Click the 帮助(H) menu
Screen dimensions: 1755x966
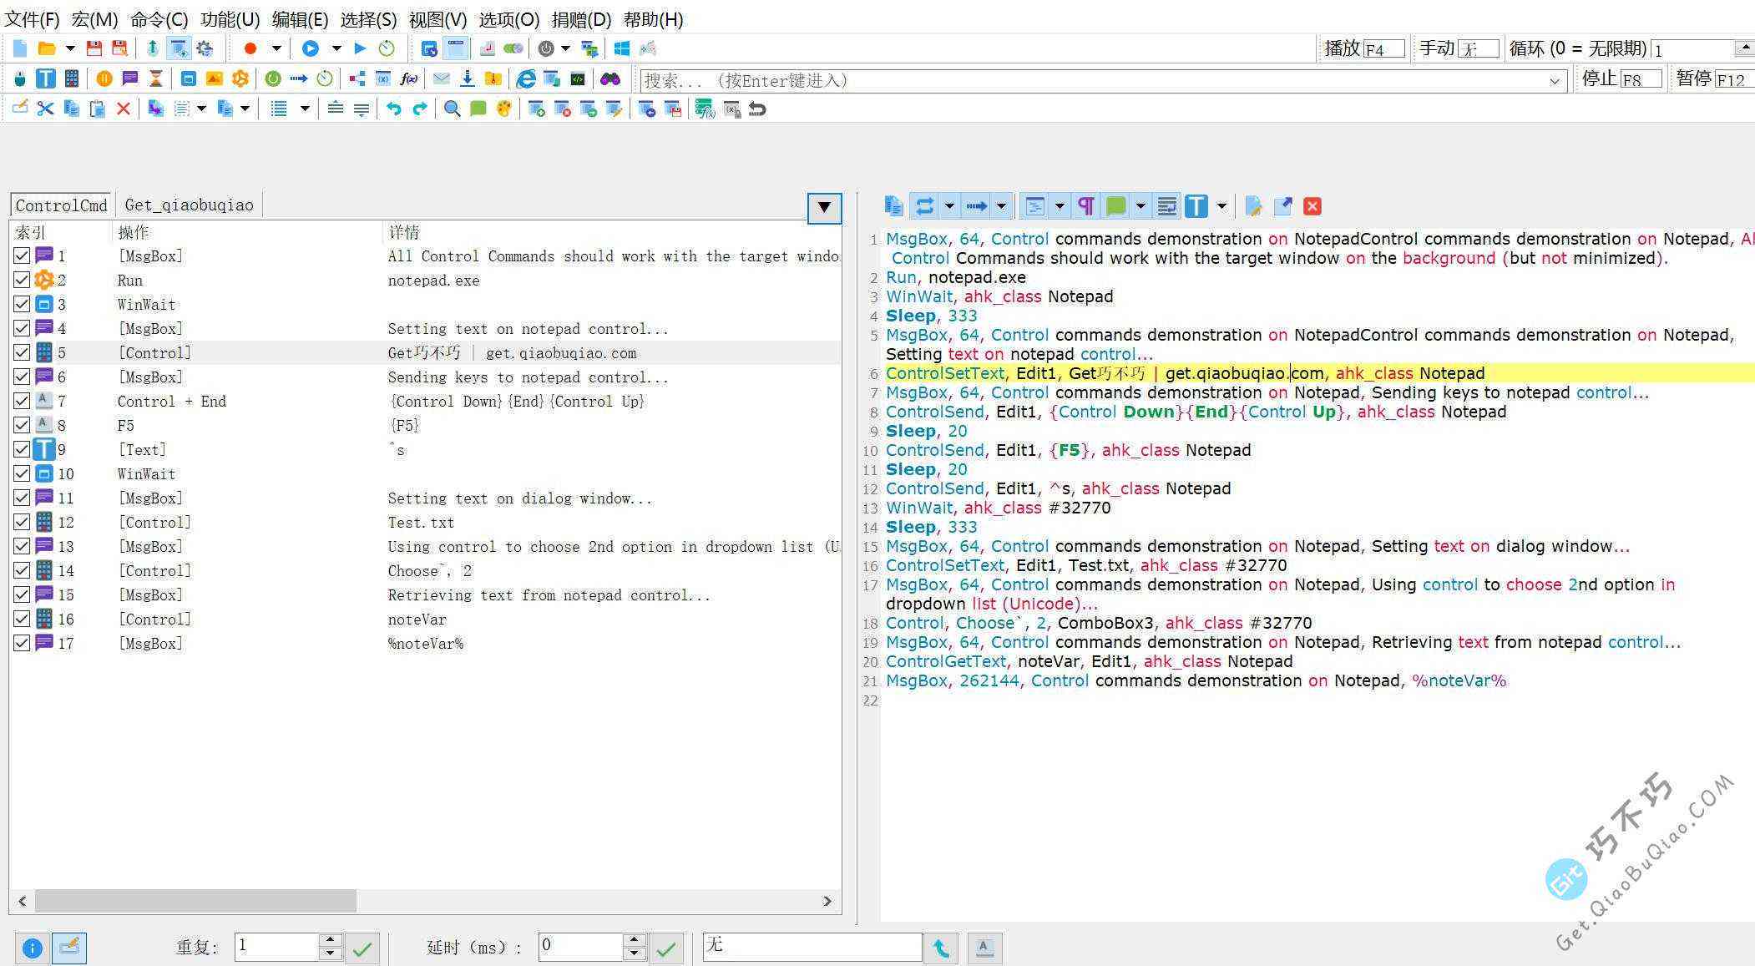(x=653, y=19)
